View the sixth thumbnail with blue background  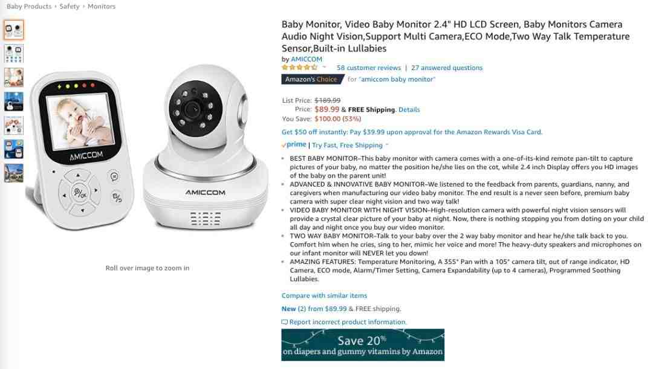coord(14,149)
